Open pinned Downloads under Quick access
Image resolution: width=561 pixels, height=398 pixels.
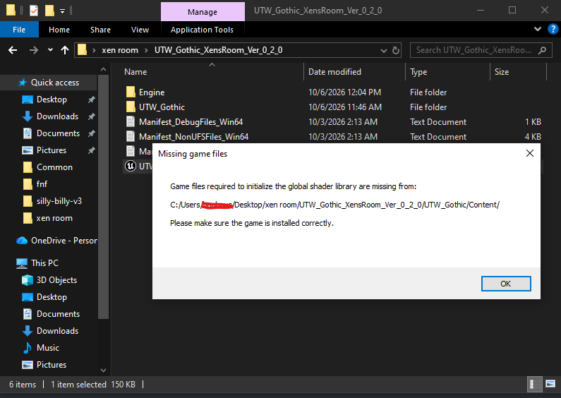57,116
